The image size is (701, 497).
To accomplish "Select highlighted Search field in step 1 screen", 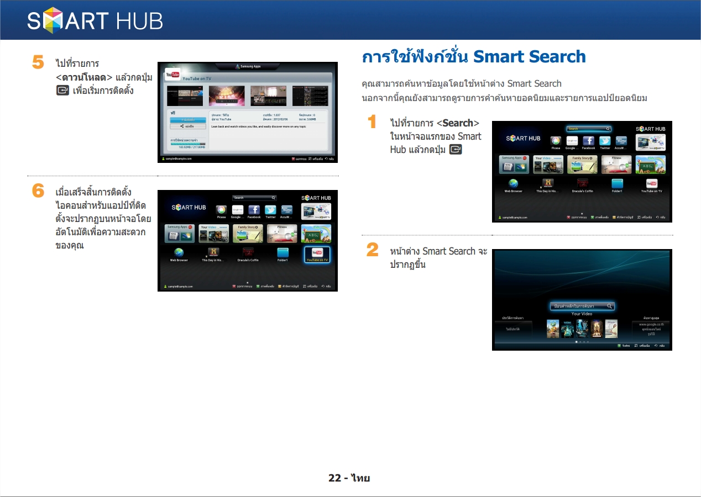I will tap(589, 129).
